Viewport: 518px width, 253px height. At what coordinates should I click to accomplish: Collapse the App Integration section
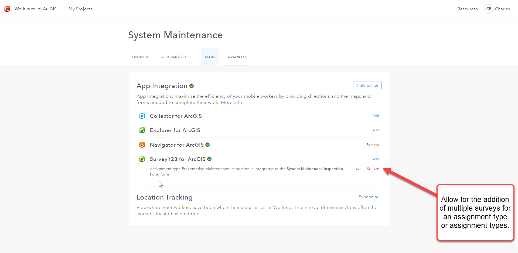pyautogui.click(x=367, y=86)
